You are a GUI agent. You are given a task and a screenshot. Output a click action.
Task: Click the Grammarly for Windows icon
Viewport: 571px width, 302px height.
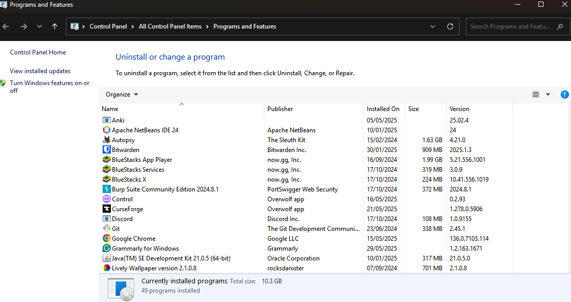pyautogui.click(x=106, y=248)
